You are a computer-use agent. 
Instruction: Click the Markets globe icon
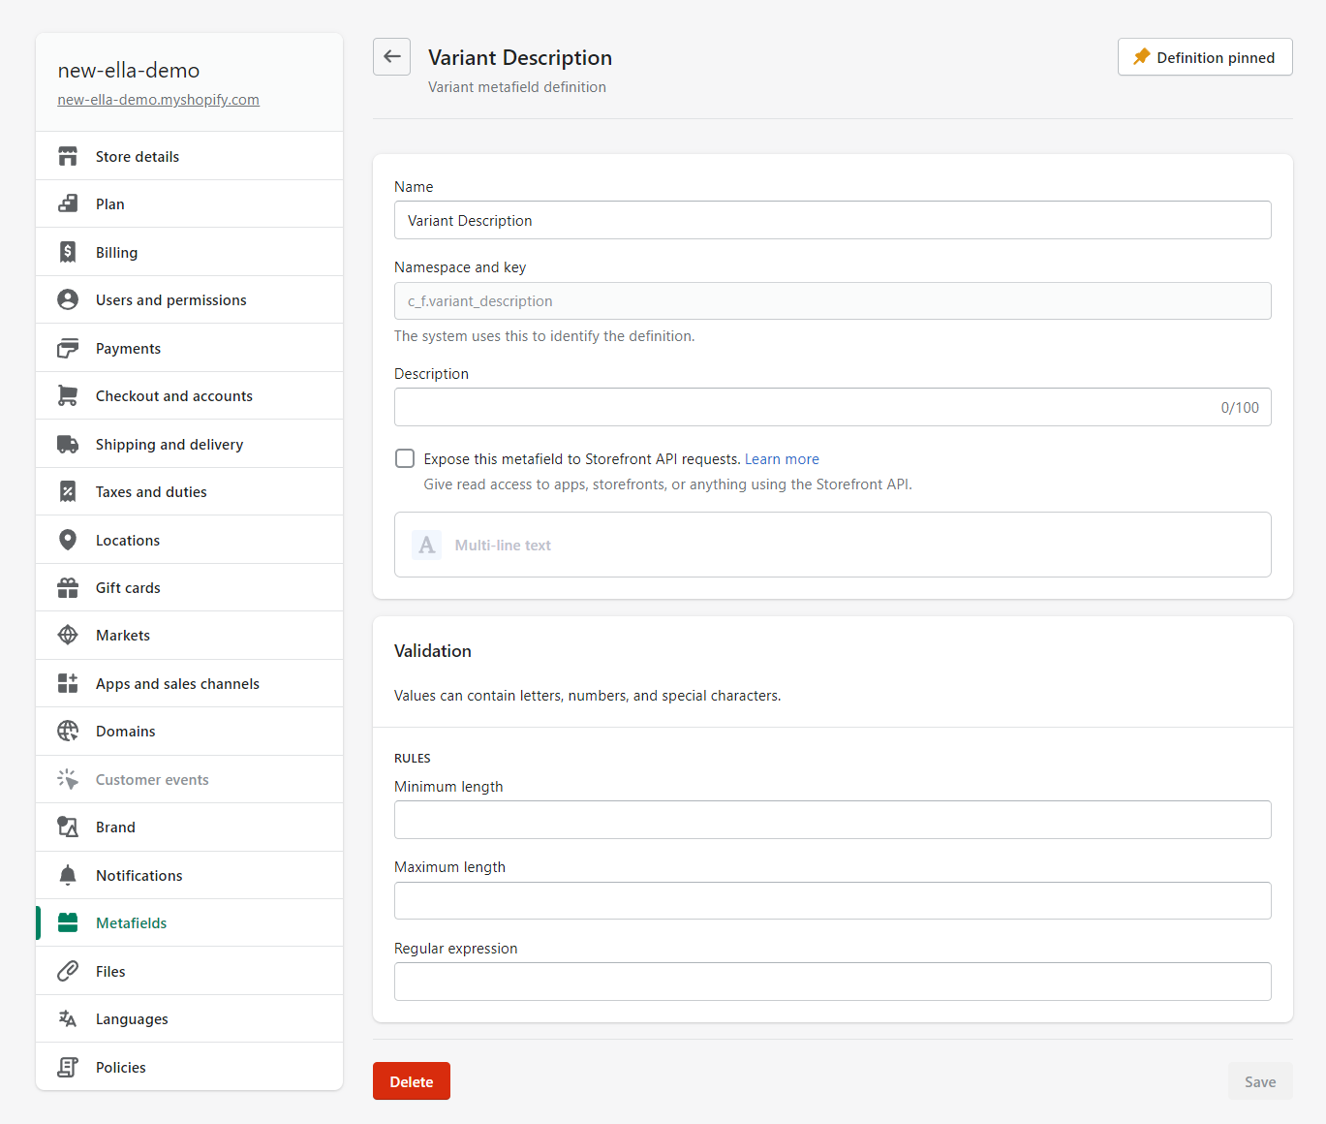[68, 636]
